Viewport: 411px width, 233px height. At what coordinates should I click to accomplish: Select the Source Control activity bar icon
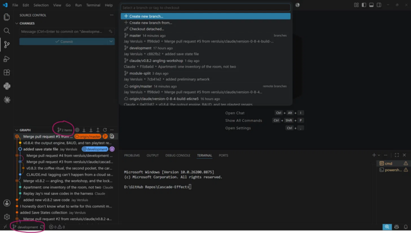point(7,45)
